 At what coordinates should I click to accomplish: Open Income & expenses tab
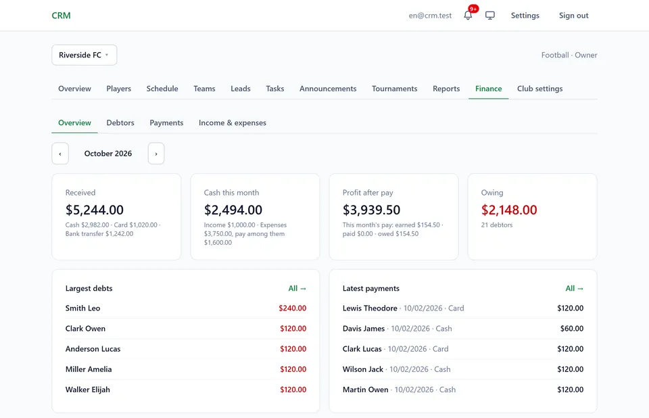click(x=232, y=122)
